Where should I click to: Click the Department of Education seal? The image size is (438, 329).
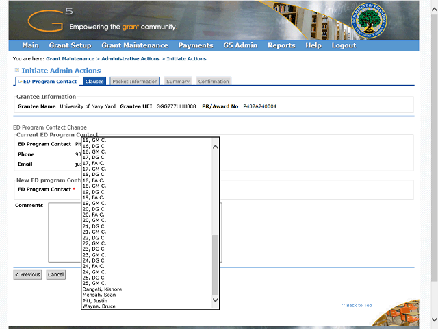coord(369,21)
